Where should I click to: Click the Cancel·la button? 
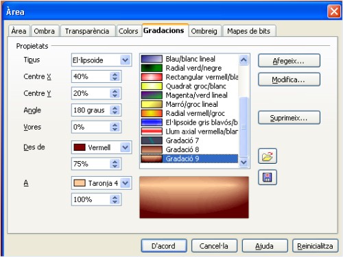coord(214,246)
